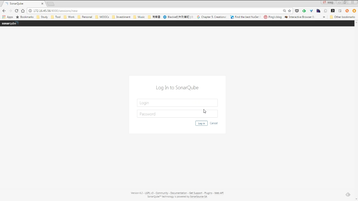Click the Chrome profile name button

pyautogui.click(x=328, y=2)
